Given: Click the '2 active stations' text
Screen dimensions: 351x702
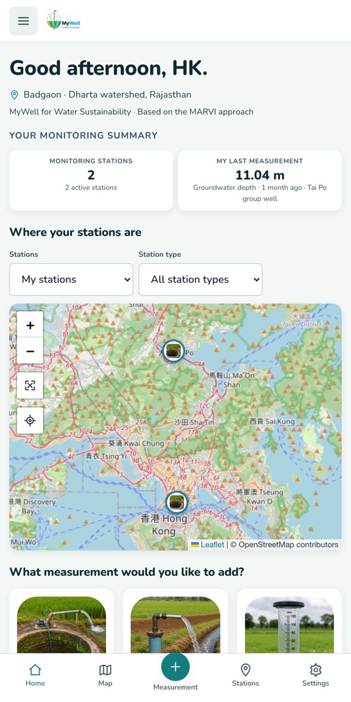Looking at the screenshot, I should [x=91, y=188].
